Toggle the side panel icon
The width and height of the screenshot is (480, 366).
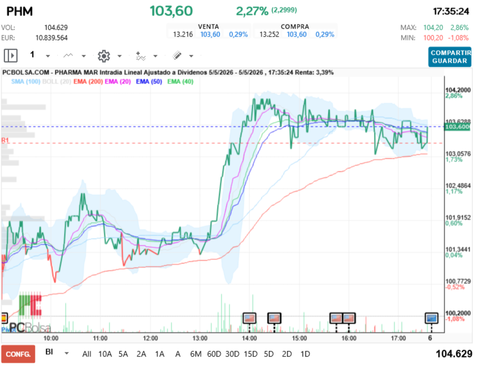point(11,56)
